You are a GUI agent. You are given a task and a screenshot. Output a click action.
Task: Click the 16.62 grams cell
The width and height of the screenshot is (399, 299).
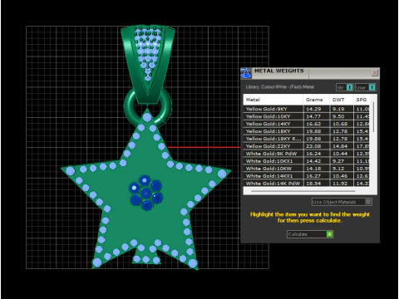[317, 124]
